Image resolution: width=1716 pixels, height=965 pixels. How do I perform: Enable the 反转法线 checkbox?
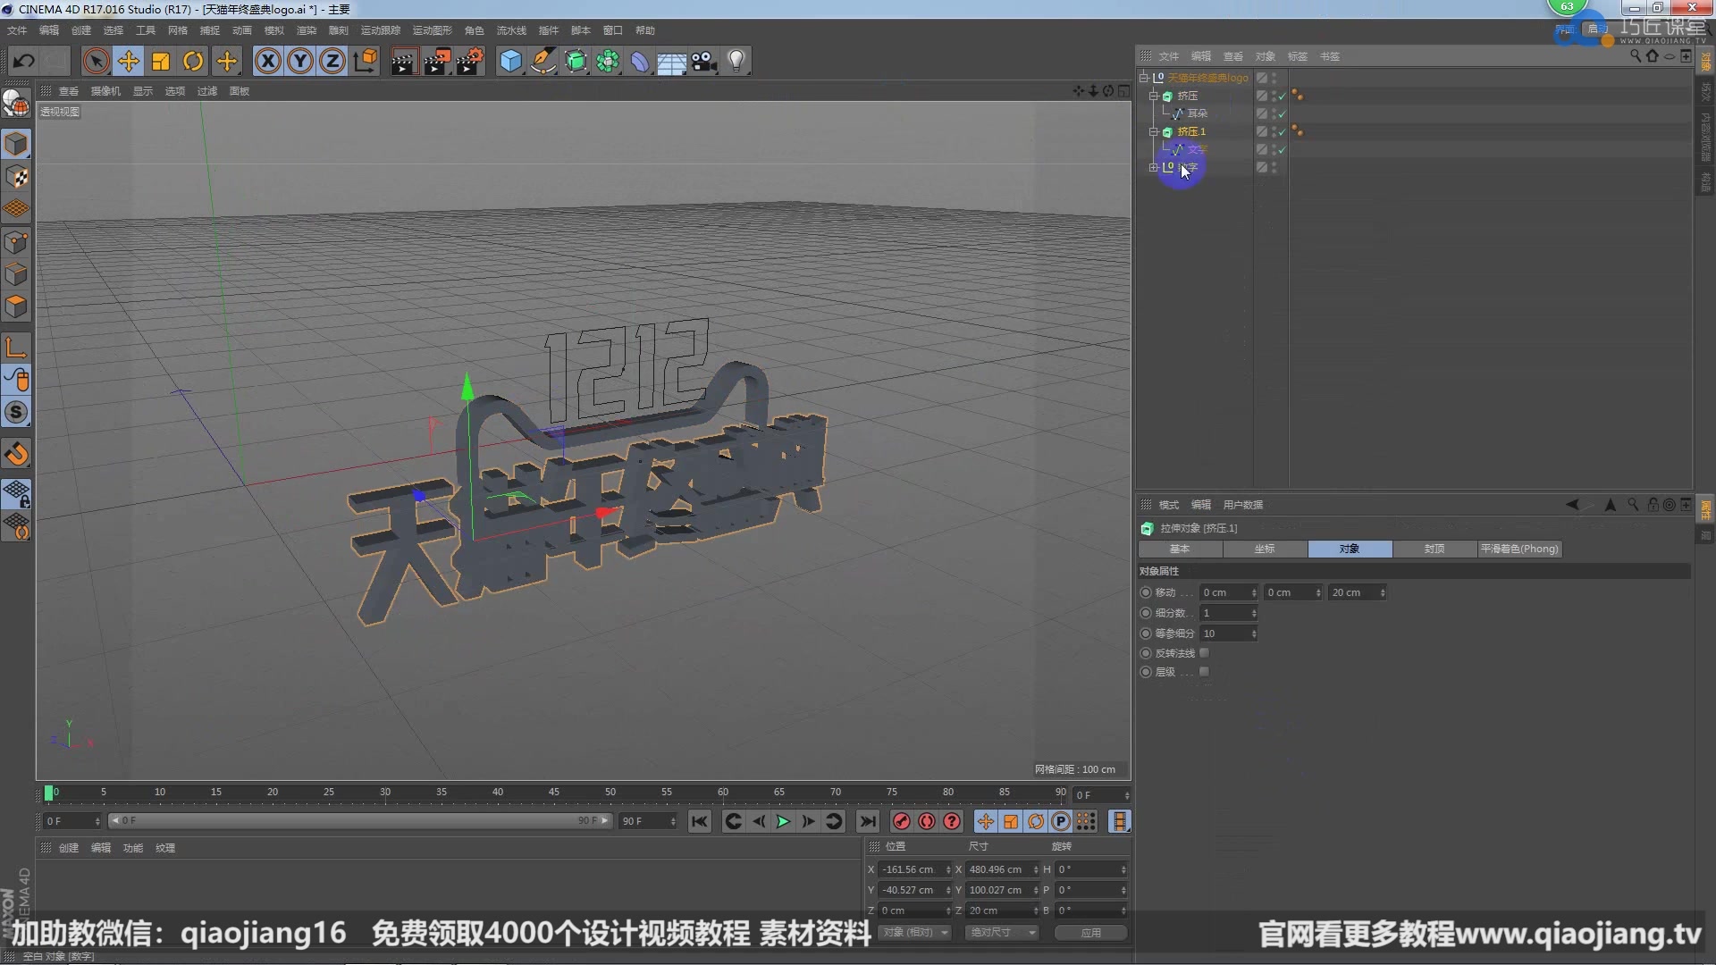(1204, 653)
